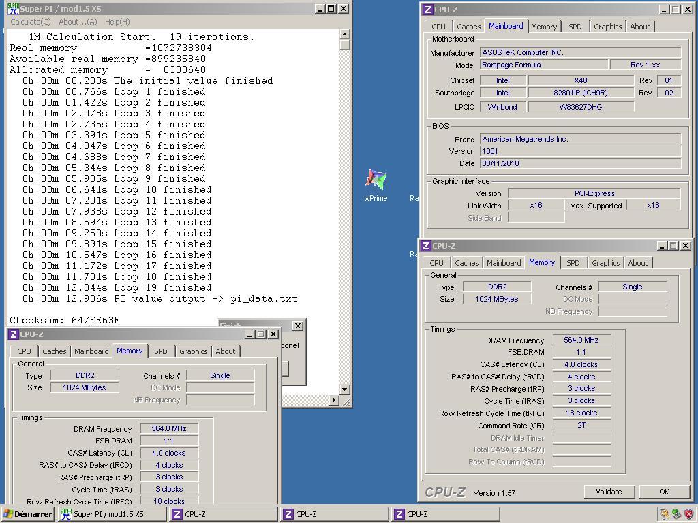This screenshot has width=698, height=523.
Task: Click BIOS Brand American Megatrends Inc.
Action: (581, 139)
